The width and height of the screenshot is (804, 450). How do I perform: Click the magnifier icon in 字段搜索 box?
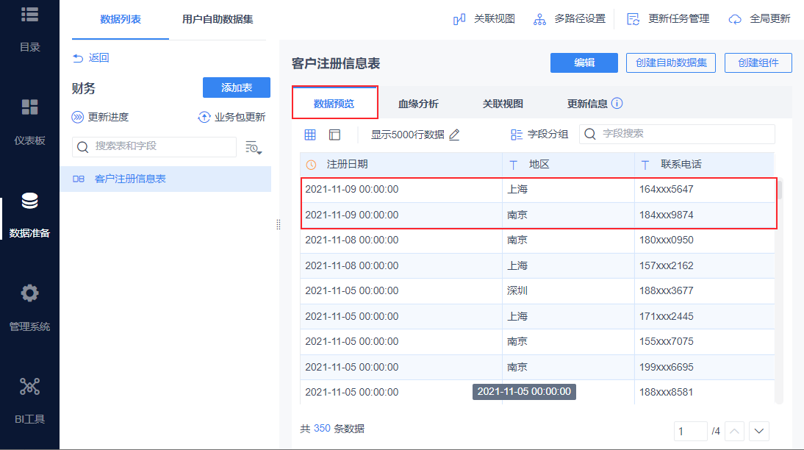tap(590, 134)
